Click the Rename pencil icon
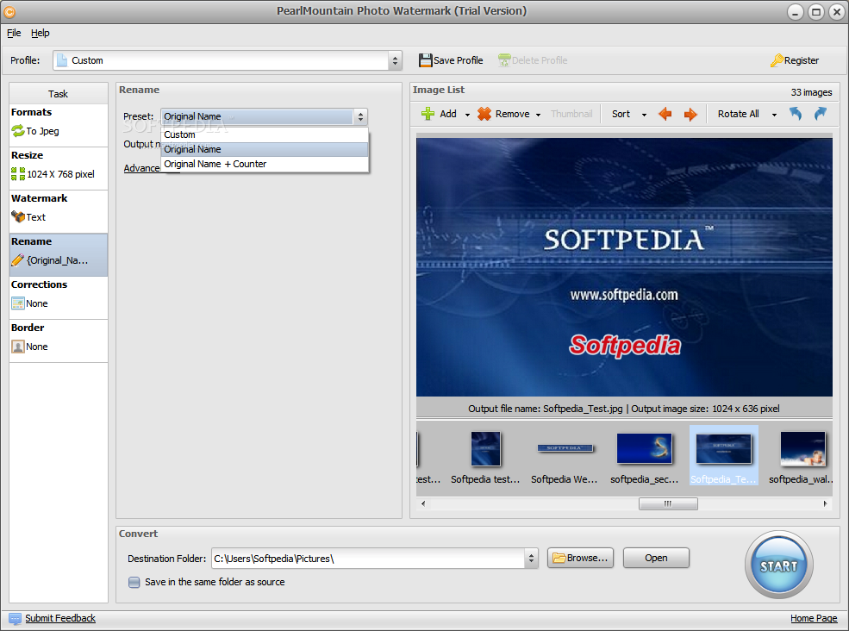 coord(18,260)
